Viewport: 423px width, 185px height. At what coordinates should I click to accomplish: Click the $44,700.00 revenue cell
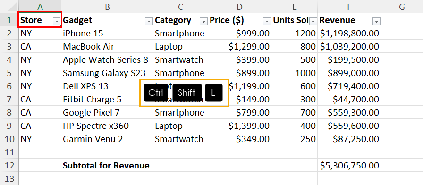[x=349, y=99]
